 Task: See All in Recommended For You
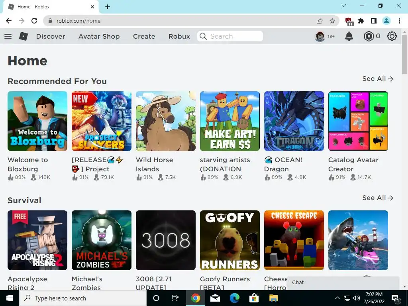[378, 78]
